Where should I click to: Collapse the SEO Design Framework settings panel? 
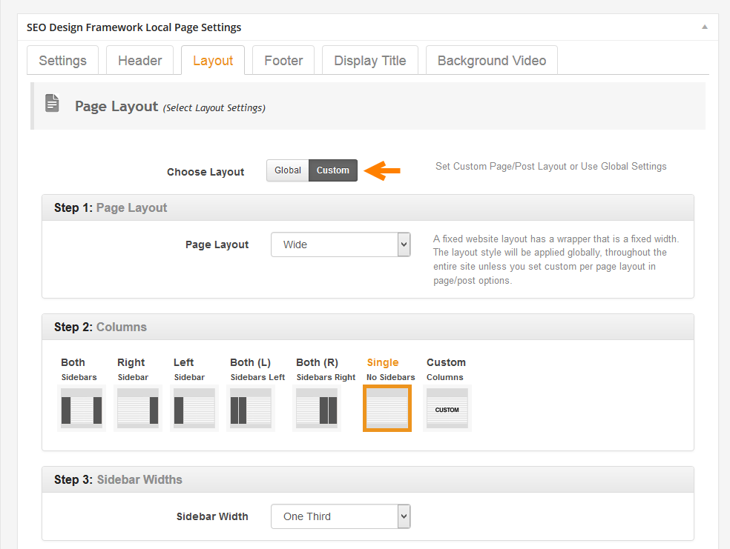coord(703,27)
